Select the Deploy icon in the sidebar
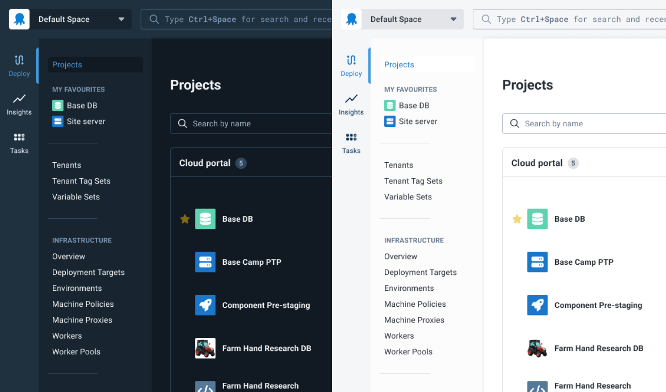This screenshot has width=666, height=392. coord(19,65)
